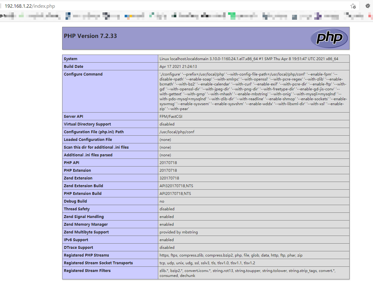Click the Registered PHP Streams label
Image resolution: width=373 pixels, height=284 pixels.
(x=86, y=255)
